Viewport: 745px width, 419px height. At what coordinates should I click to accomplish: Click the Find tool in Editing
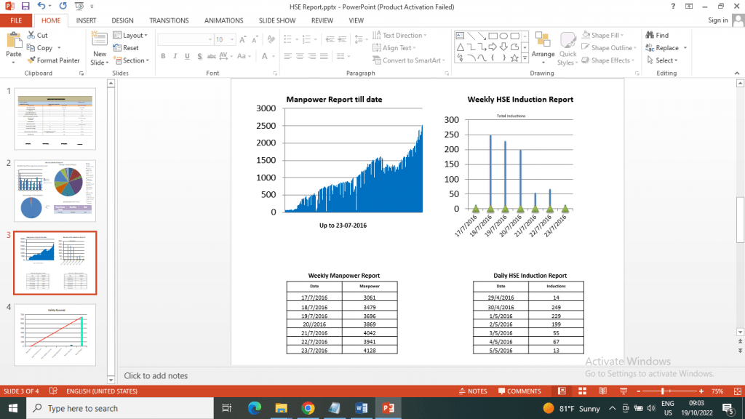coord(657,35)
